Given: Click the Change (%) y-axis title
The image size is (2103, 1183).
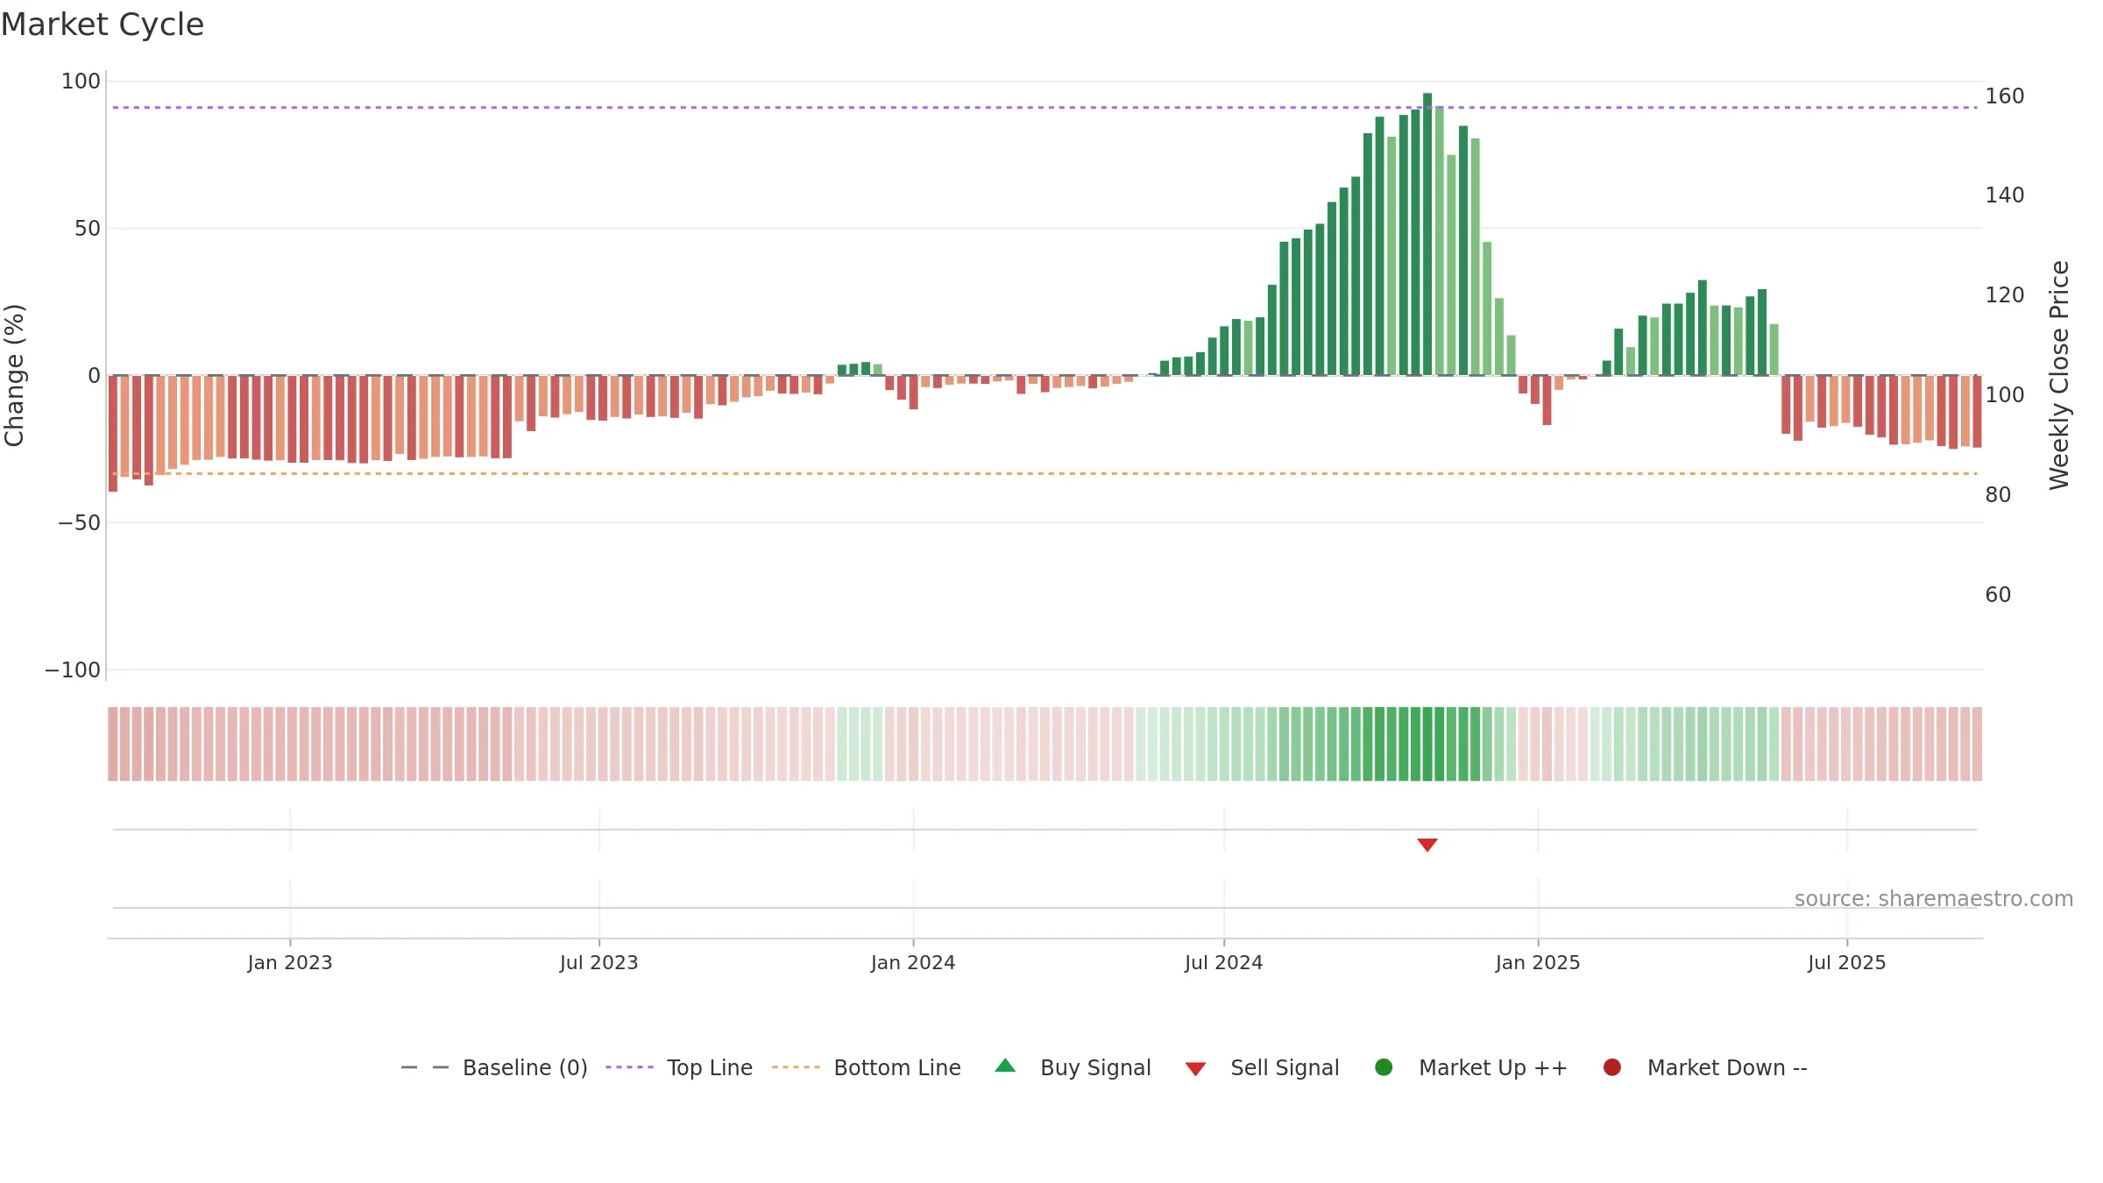Looking at the screenshot, I should (x=14, y=375).
